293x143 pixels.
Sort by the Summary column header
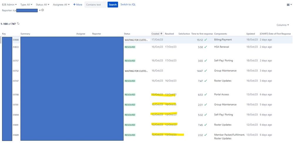25,34
